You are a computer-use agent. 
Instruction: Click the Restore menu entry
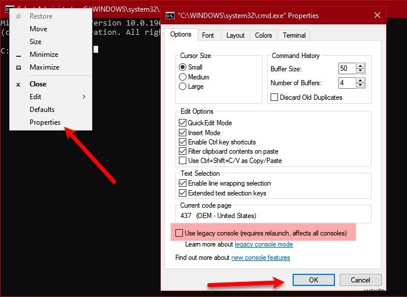pyautogui.click(x=51, y=16)
